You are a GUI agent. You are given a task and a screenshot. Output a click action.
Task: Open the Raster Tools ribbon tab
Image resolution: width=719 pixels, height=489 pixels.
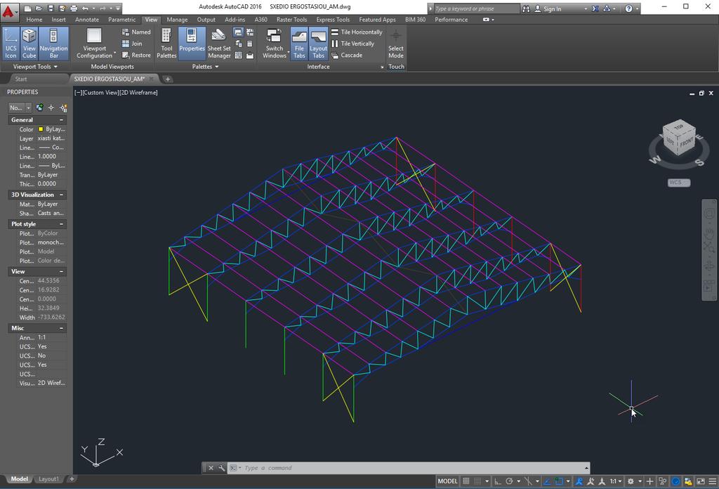pyautogui.click(x=291, y=20)
